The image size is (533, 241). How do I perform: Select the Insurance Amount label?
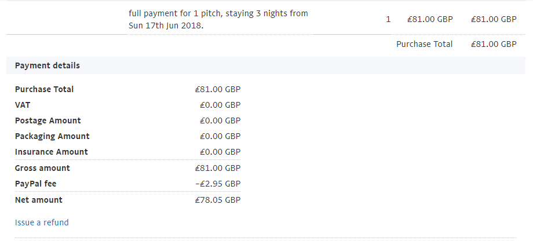[x=51, y=152]
